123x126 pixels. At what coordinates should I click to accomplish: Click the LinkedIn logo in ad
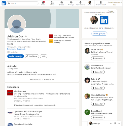[104, 20]
